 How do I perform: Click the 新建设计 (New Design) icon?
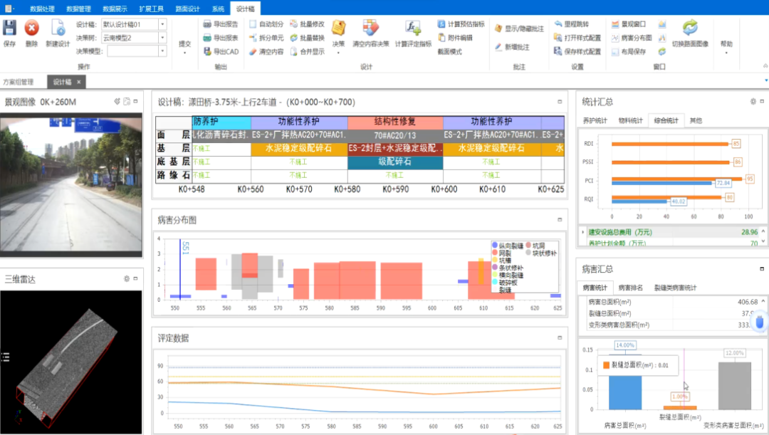click(x=58, y=28)
